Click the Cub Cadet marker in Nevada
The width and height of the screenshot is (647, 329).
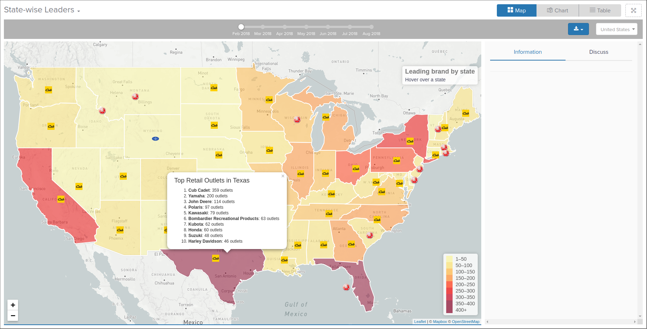(x=79, y=186)
